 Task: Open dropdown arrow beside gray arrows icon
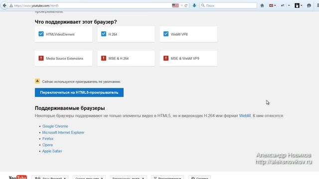pos(289,5)
